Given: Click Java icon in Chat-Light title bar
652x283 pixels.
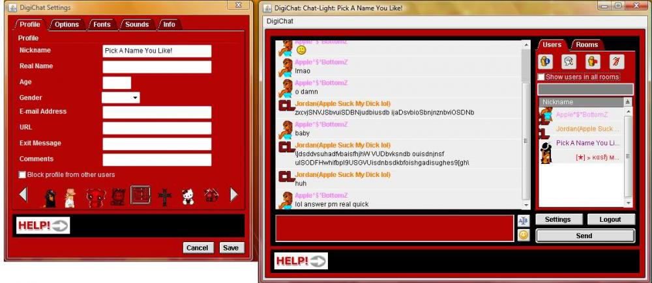Looking at the screenshot, I should point(267,7).
